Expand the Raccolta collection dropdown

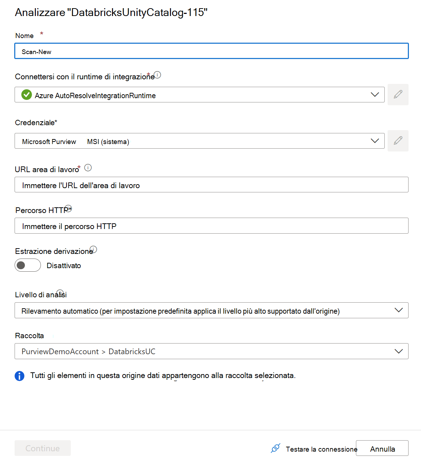tap(398, 351)
